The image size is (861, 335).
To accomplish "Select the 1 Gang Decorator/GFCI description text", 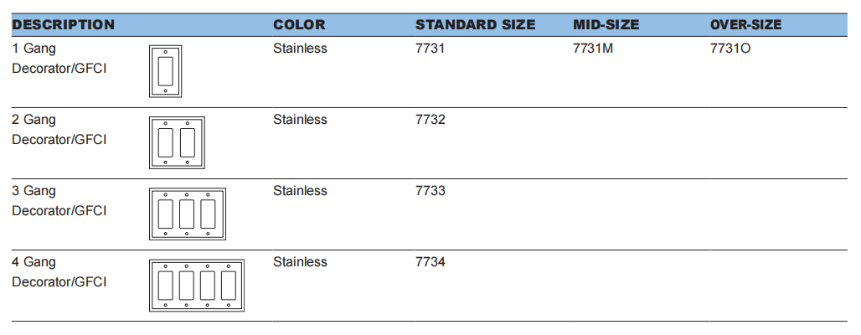I will [x=59, y=59].
